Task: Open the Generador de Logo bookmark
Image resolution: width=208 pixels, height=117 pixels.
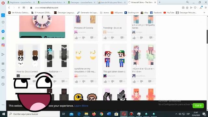Action: click(x=87, y=13)
